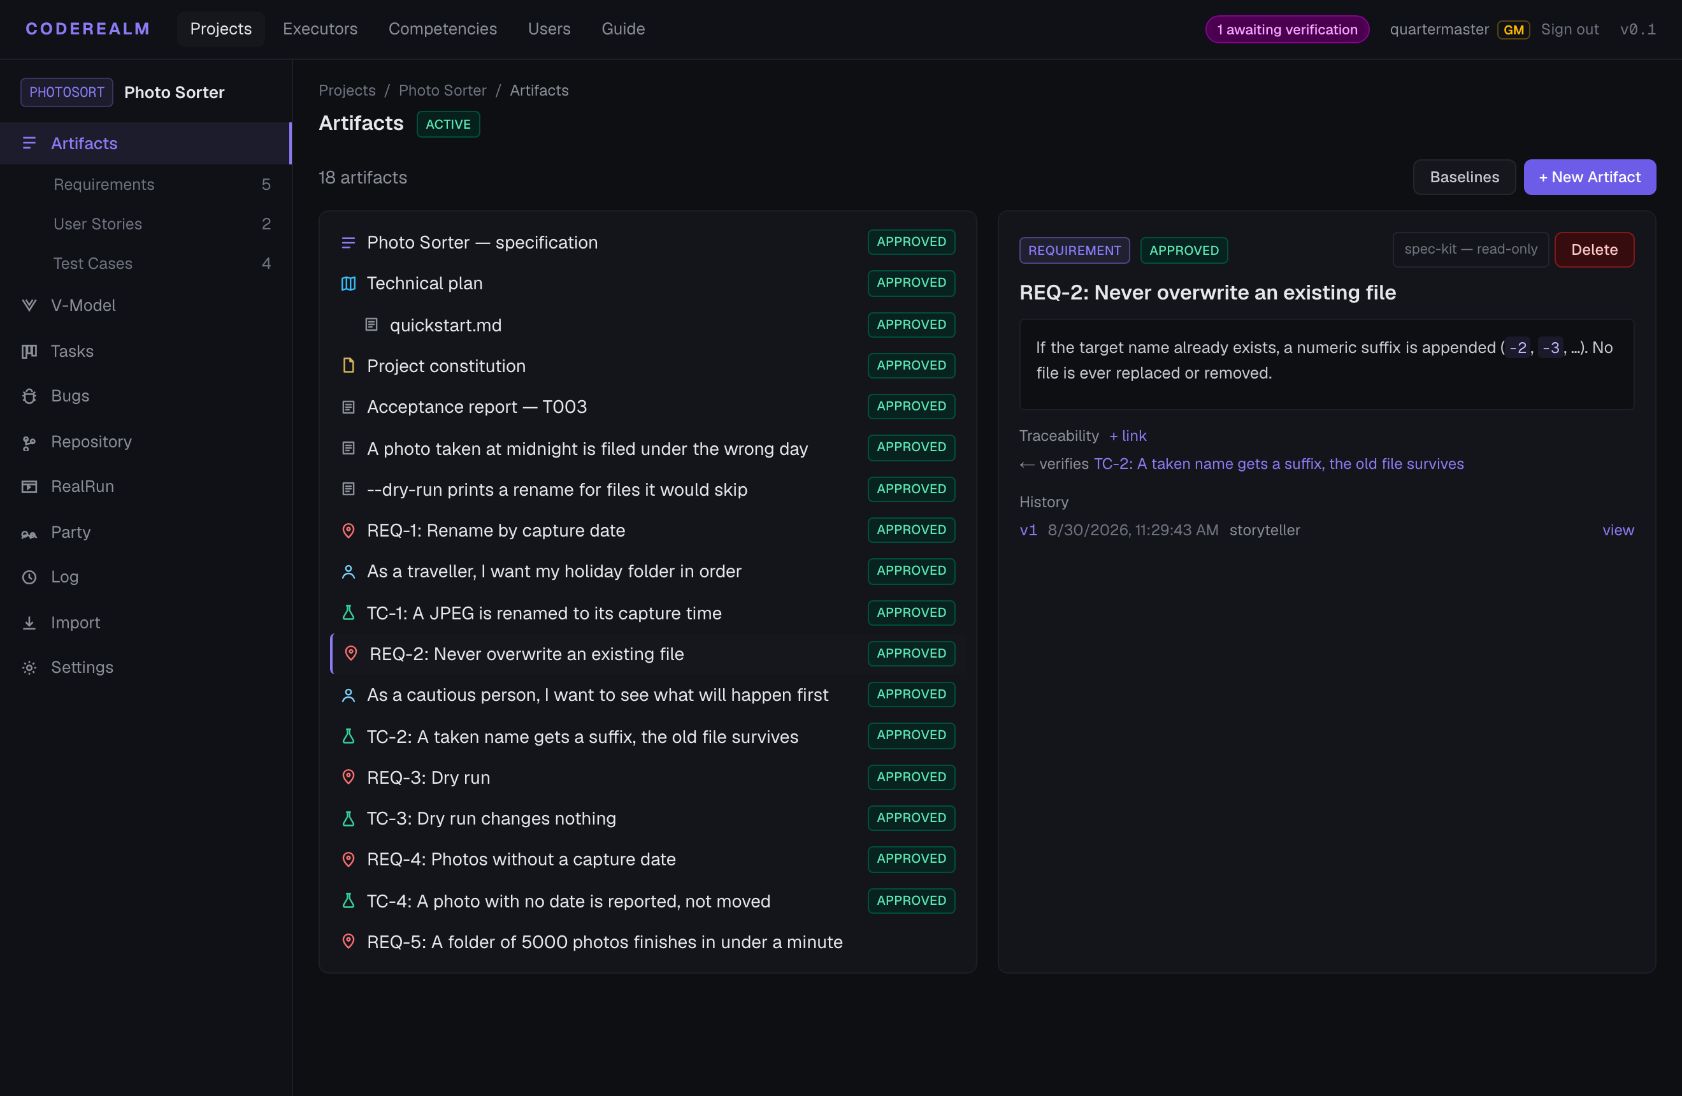Click the Tasks board icon
The image size is (1682, 1096).
[29, 351]
